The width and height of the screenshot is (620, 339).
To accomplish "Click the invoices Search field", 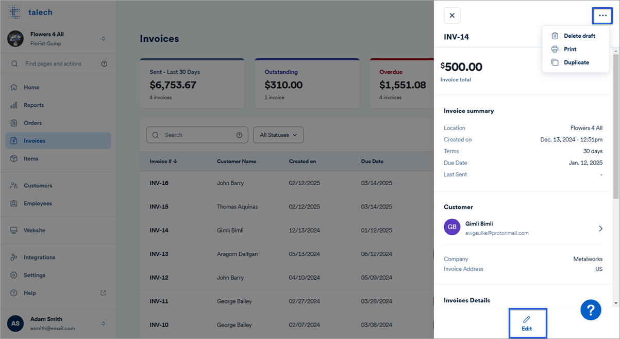I will [197, 135].
